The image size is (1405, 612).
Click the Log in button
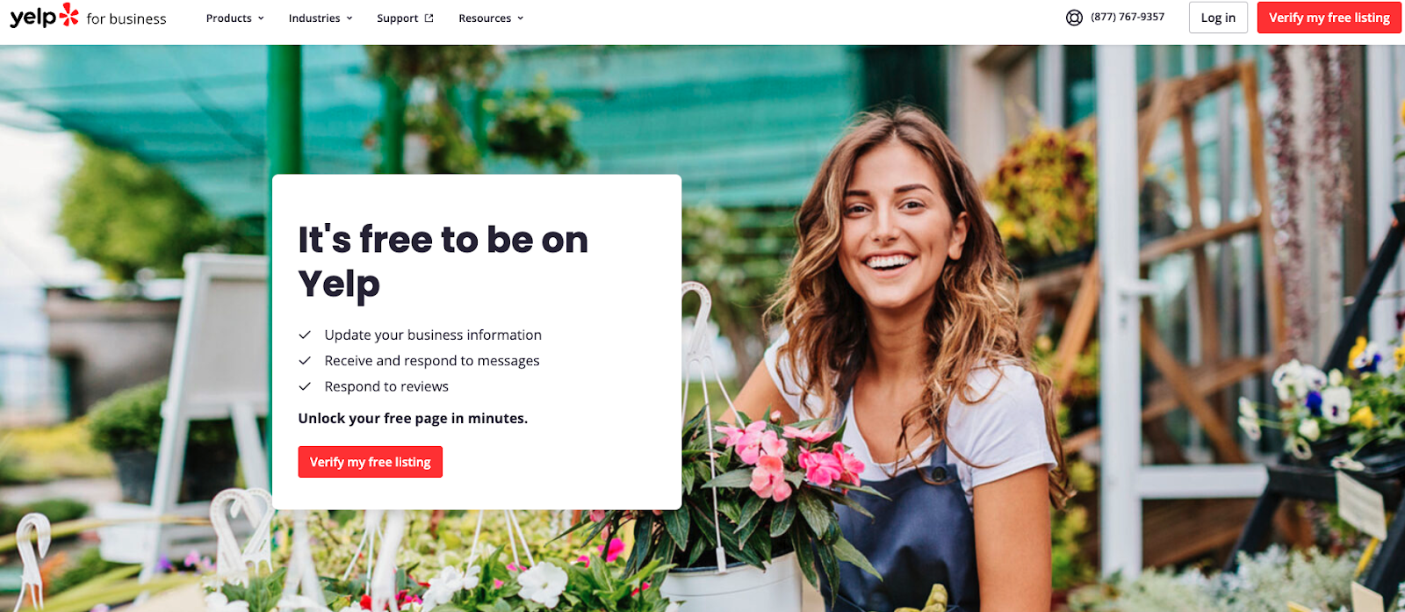click(1218, 18)
